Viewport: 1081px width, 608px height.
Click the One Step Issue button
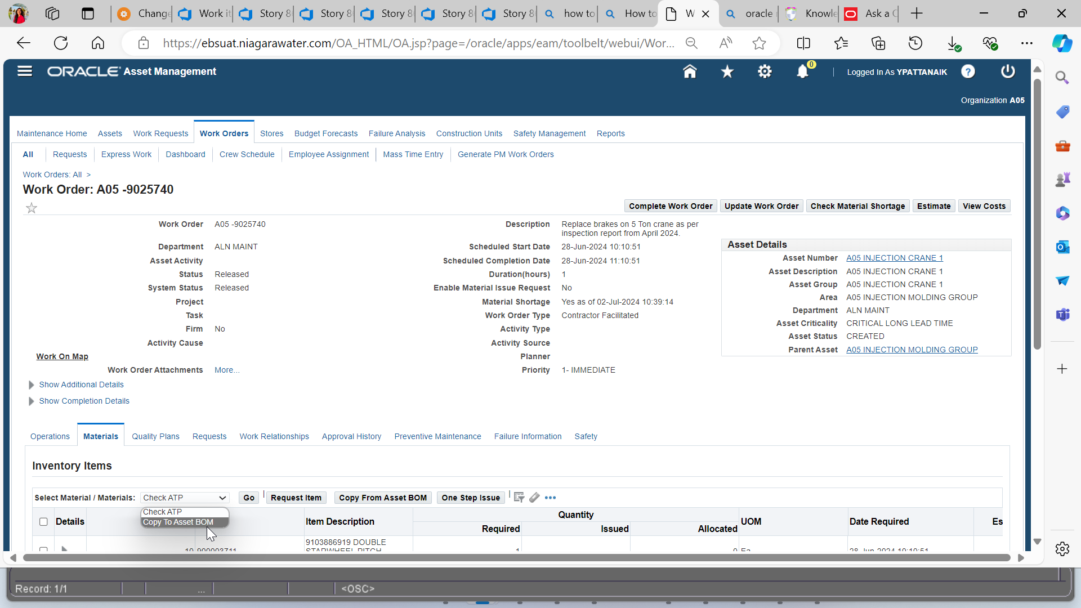tap(471, 498)
